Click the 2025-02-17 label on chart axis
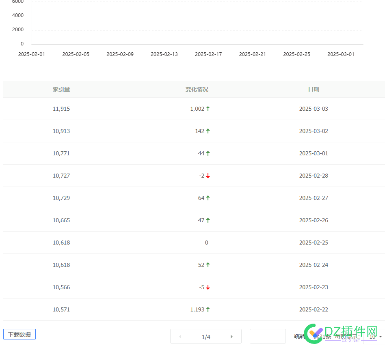Viewport: 385px width, 350px height. point(208,54)
